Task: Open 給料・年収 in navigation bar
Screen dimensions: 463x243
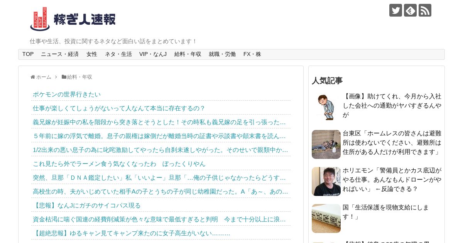Action: [188, 54]
